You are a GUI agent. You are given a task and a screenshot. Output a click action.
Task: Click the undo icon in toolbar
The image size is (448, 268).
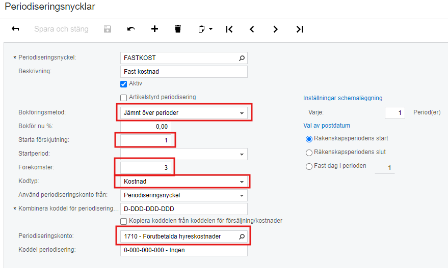click(x=131, y=29)
